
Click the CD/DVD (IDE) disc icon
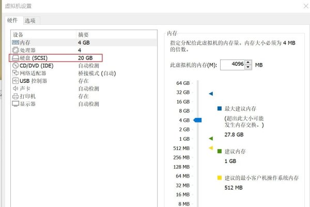click(16, 65)
